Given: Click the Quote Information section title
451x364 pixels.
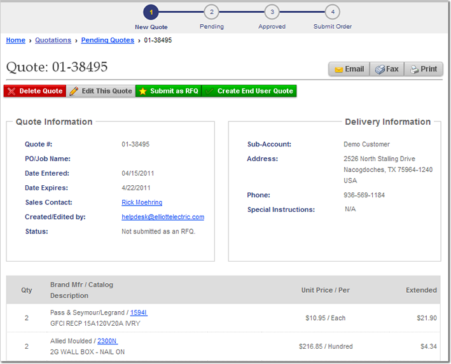Looking at the screenshot, I should [x=54, y=122].
